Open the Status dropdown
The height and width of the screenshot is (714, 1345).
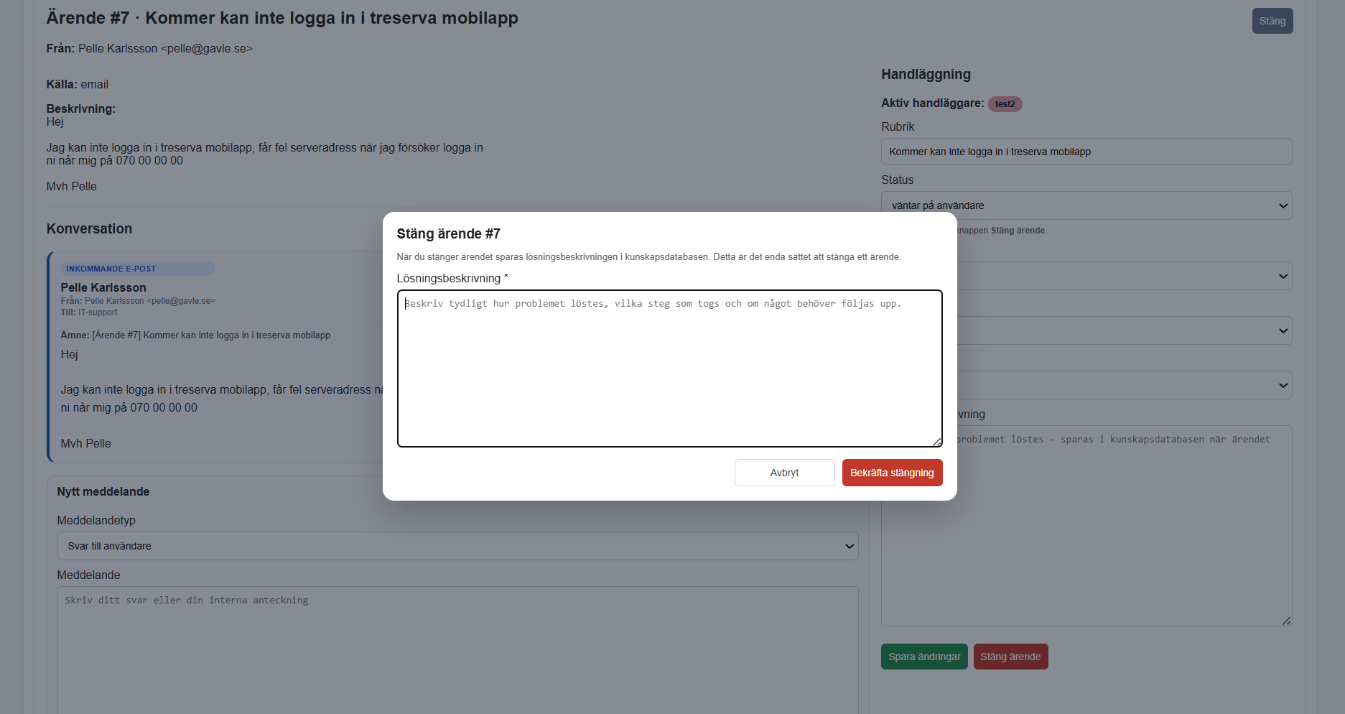pos(1086,205)
